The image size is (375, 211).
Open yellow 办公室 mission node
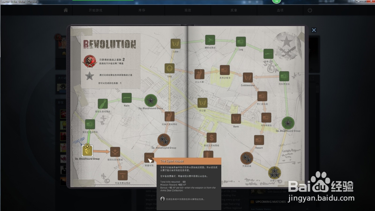[x=202, y=103]
